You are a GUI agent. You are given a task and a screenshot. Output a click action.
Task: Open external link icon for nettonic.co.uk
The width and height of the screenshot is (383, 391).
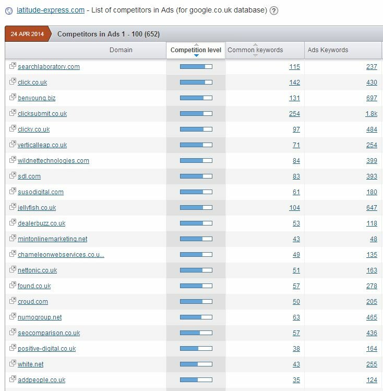(x=13, y=269)
